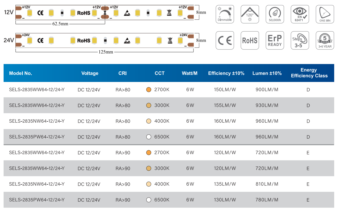Screen dimensions: 337x210
Task: Click the crossed-out bin icon on 24V strip
Action: click(x=169, y=40)
